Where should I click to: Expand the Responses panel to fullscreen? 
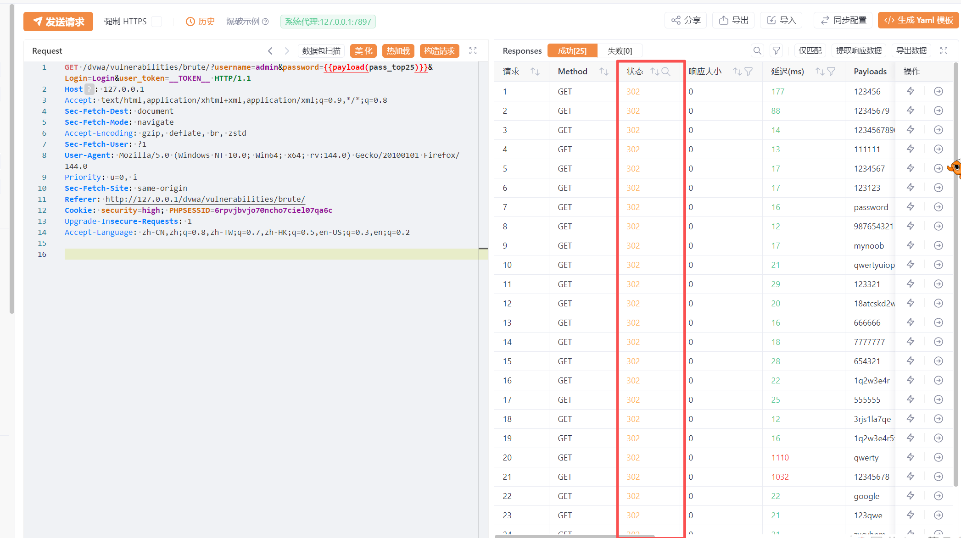[x=944, y=50]
